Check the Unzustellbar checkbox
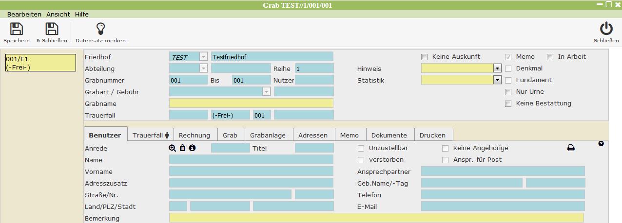Viewport: 622px width, 223px height. (x=361, y=148)
